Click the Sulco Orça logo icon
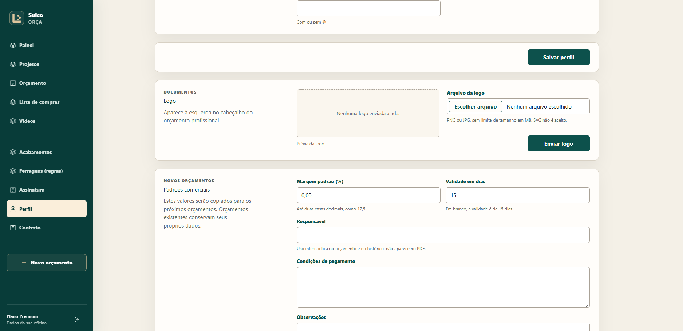Viewport: 683px width, 331px height. point(17,18)
